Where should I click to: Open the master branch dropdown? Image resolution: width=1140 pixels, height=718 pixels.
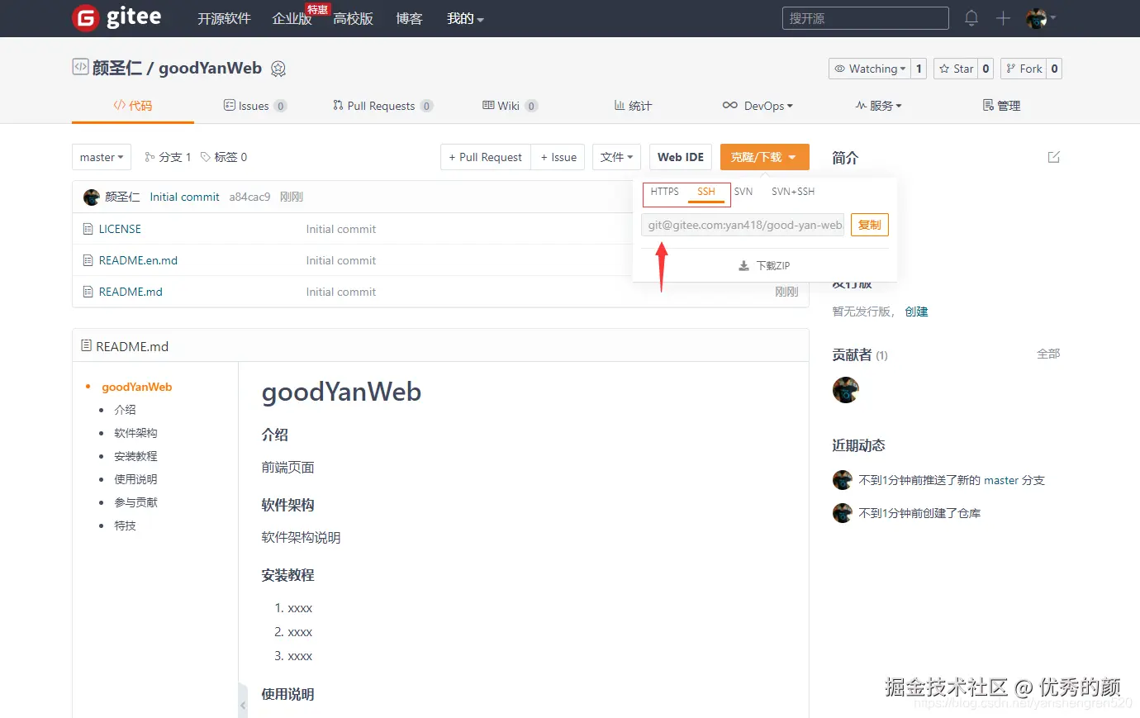pos(102,157)
